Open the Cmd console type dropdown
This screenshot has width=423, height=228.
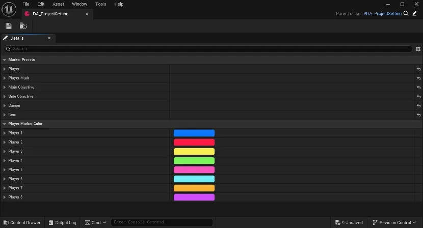(x=95, y=222)
